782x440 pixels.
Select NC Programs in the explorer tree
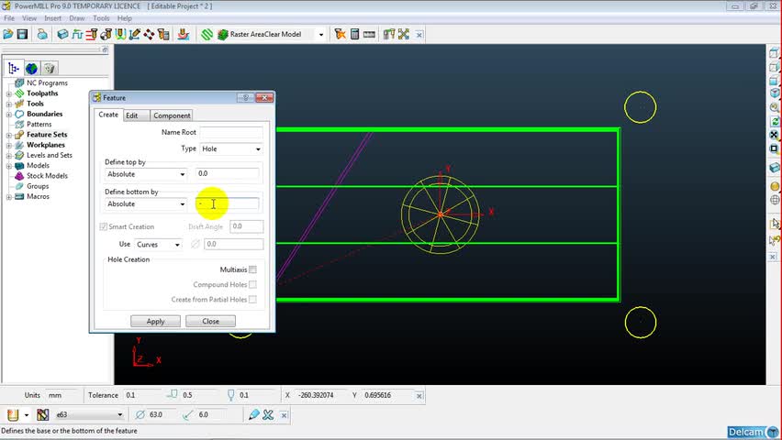tap(47, 83)
